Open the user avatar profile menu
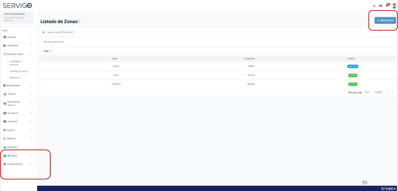The height and width of the screenshot is (191, 398). point(394,5)
